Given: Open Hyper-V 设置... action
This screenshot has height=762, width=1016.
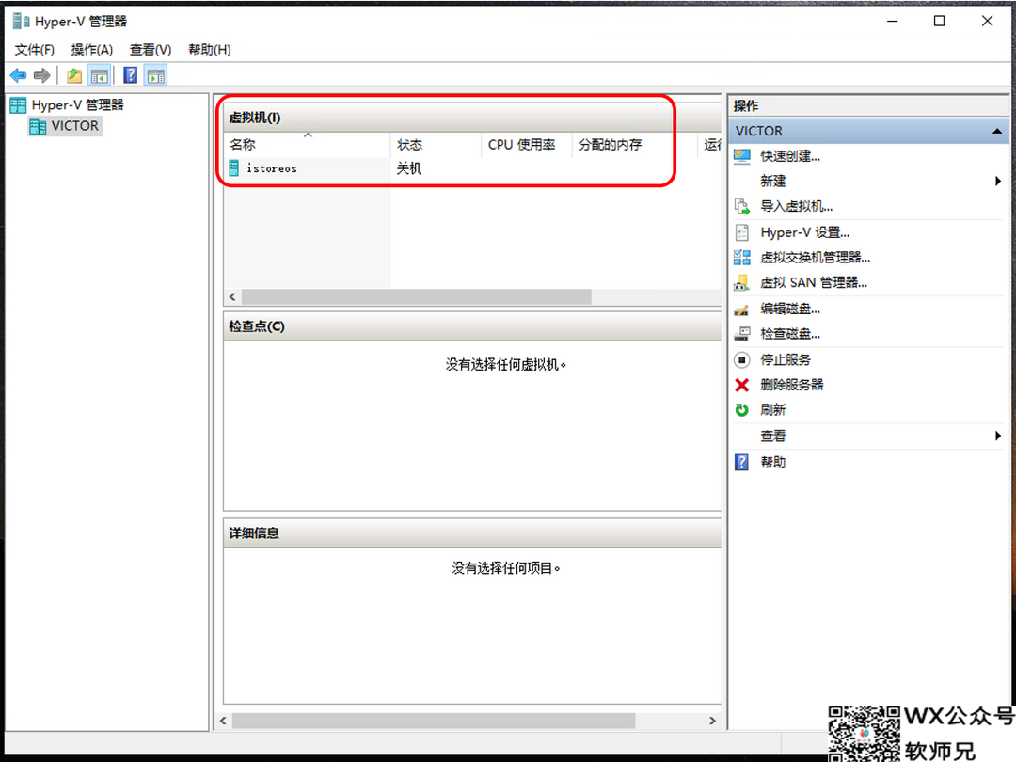Looking at the screenshot, I should (x=804, y=232).
